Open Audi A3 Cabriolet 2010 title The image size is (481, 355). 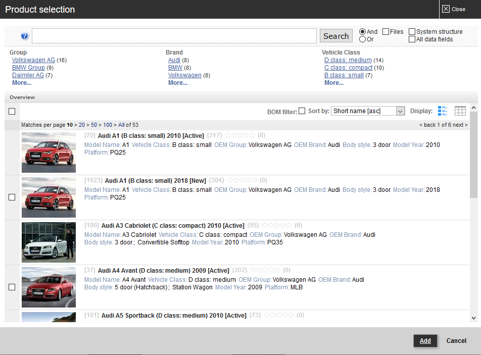(173, 226)
